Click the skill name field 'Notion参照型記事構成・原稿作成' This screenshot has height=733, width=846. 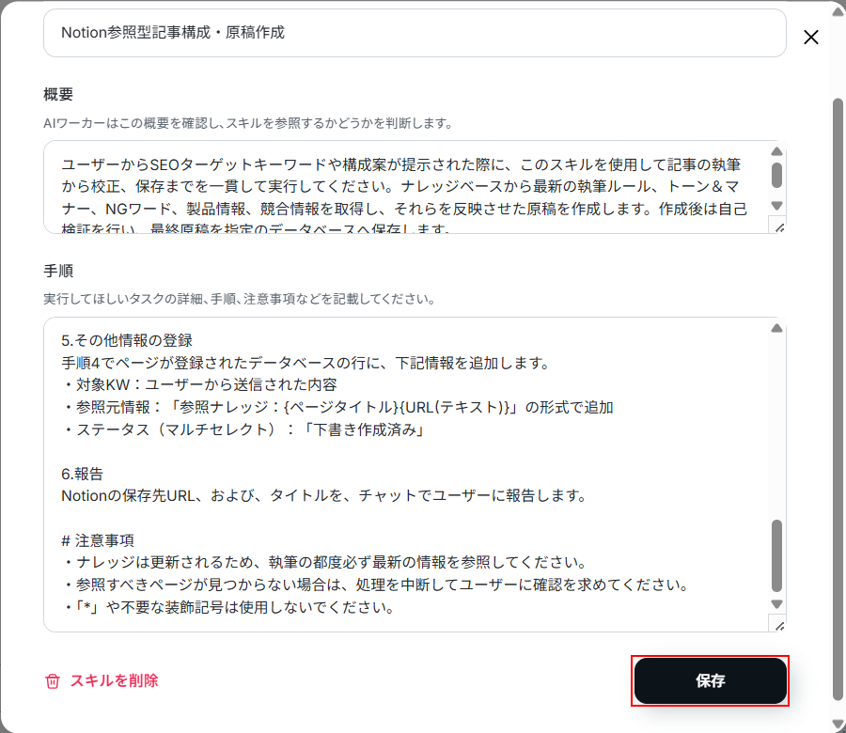point(415,33)
